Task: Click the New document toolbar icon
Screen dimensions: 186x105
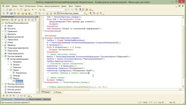Action: pos(4,10)
